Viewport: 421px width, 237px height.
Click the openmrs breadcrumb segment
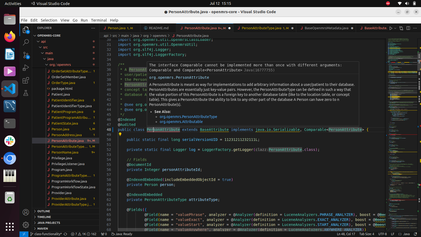(159, 36)
